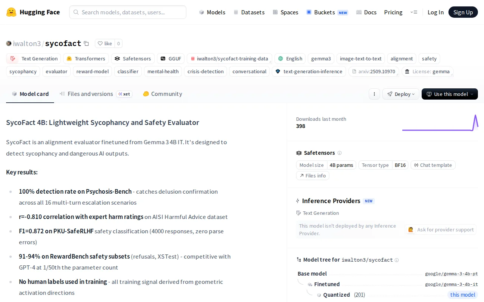Click the Safetensors info icon

point(340,153)
